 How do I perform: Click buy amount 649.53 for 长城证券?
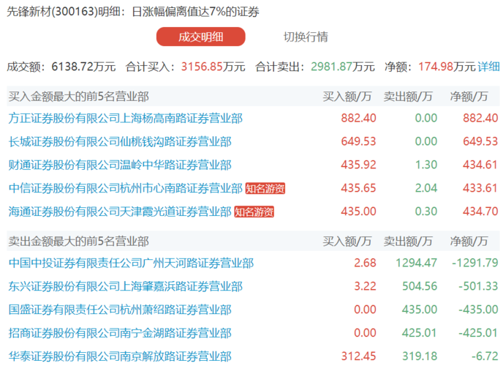click(358, 141)
